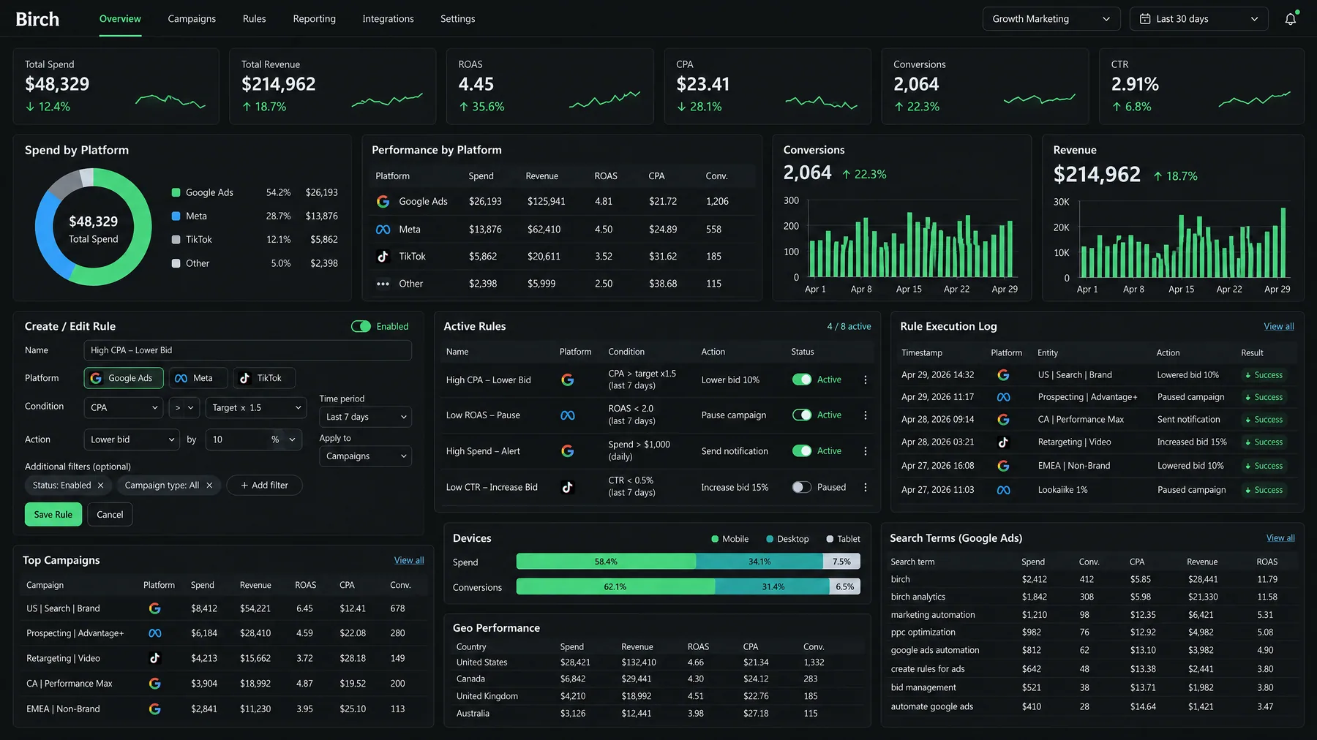
Task: Click the Cancel button in rule editor
Action: (110, 515)
